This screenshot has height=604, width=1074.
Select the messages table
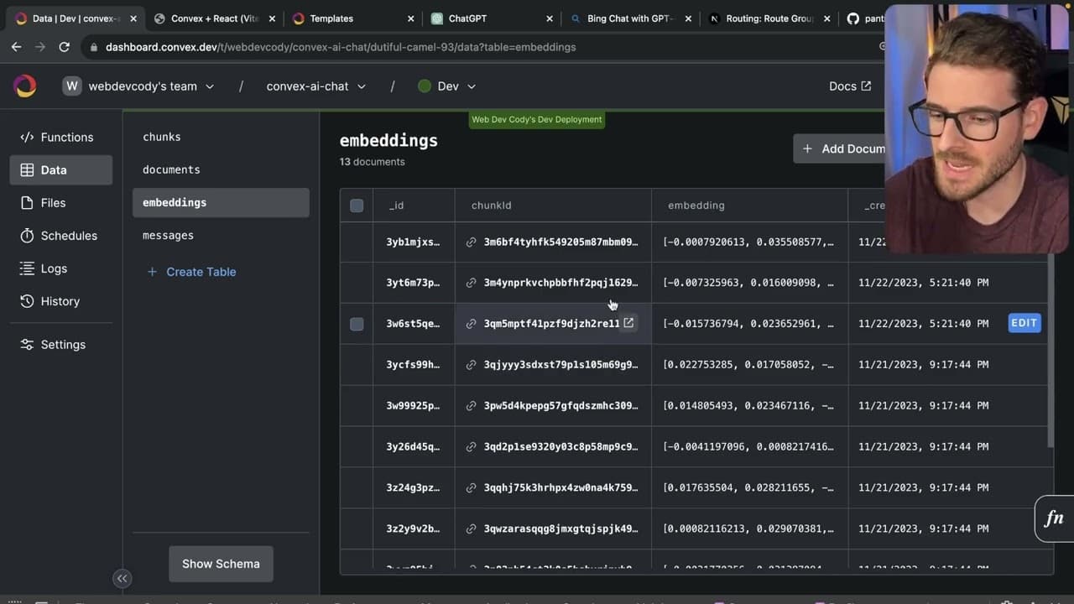coord(221,235)
